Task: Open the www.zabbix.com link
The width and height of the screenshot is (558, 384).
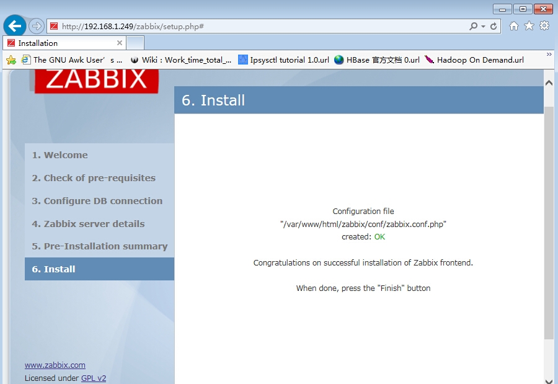Action: tap(55, 365)
